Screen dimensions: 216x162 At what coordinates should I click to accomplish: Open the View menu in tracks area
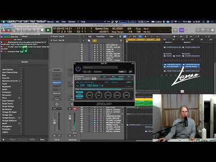pyautogui.click(x=112, y=36)
